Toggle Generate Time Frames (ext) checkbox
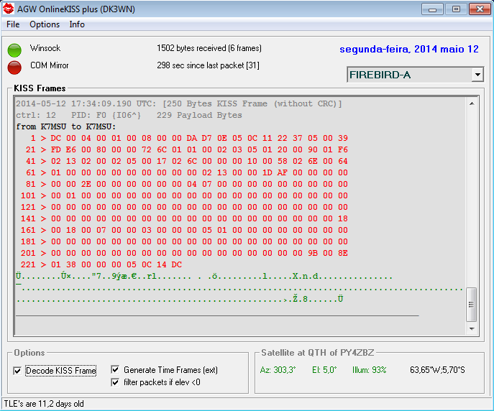Viewport: 494px width, 411px height. point(115,369)
